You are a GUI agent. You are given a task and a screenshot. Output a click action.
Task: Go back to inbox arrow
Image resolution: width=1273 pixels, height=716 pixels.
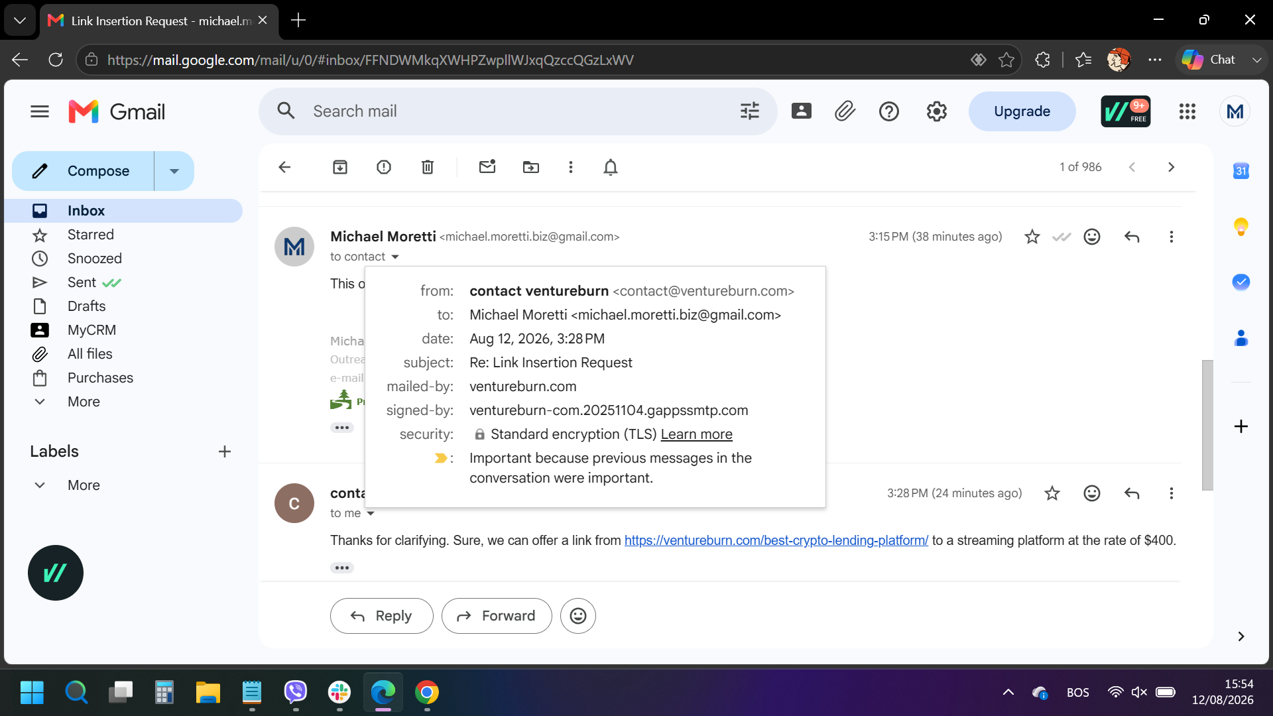(284, 167)
